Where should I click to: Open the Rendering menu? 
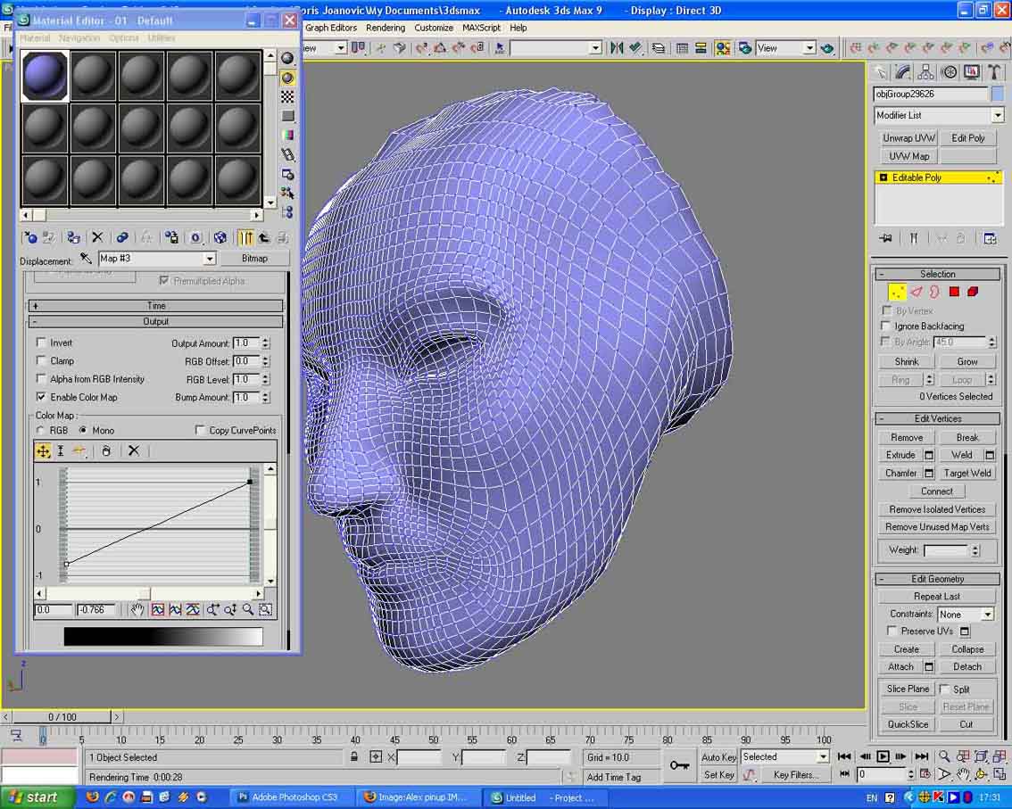point(386,28)
